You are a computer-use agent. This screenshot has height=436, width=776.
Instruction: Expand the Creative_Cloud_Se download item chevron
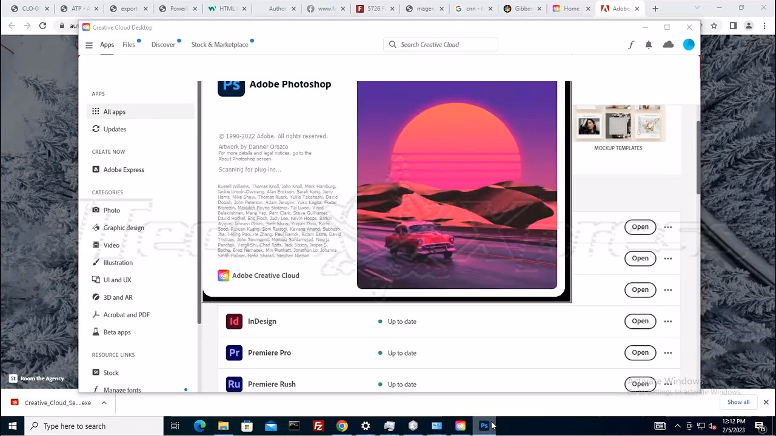(x=104, y=403)
